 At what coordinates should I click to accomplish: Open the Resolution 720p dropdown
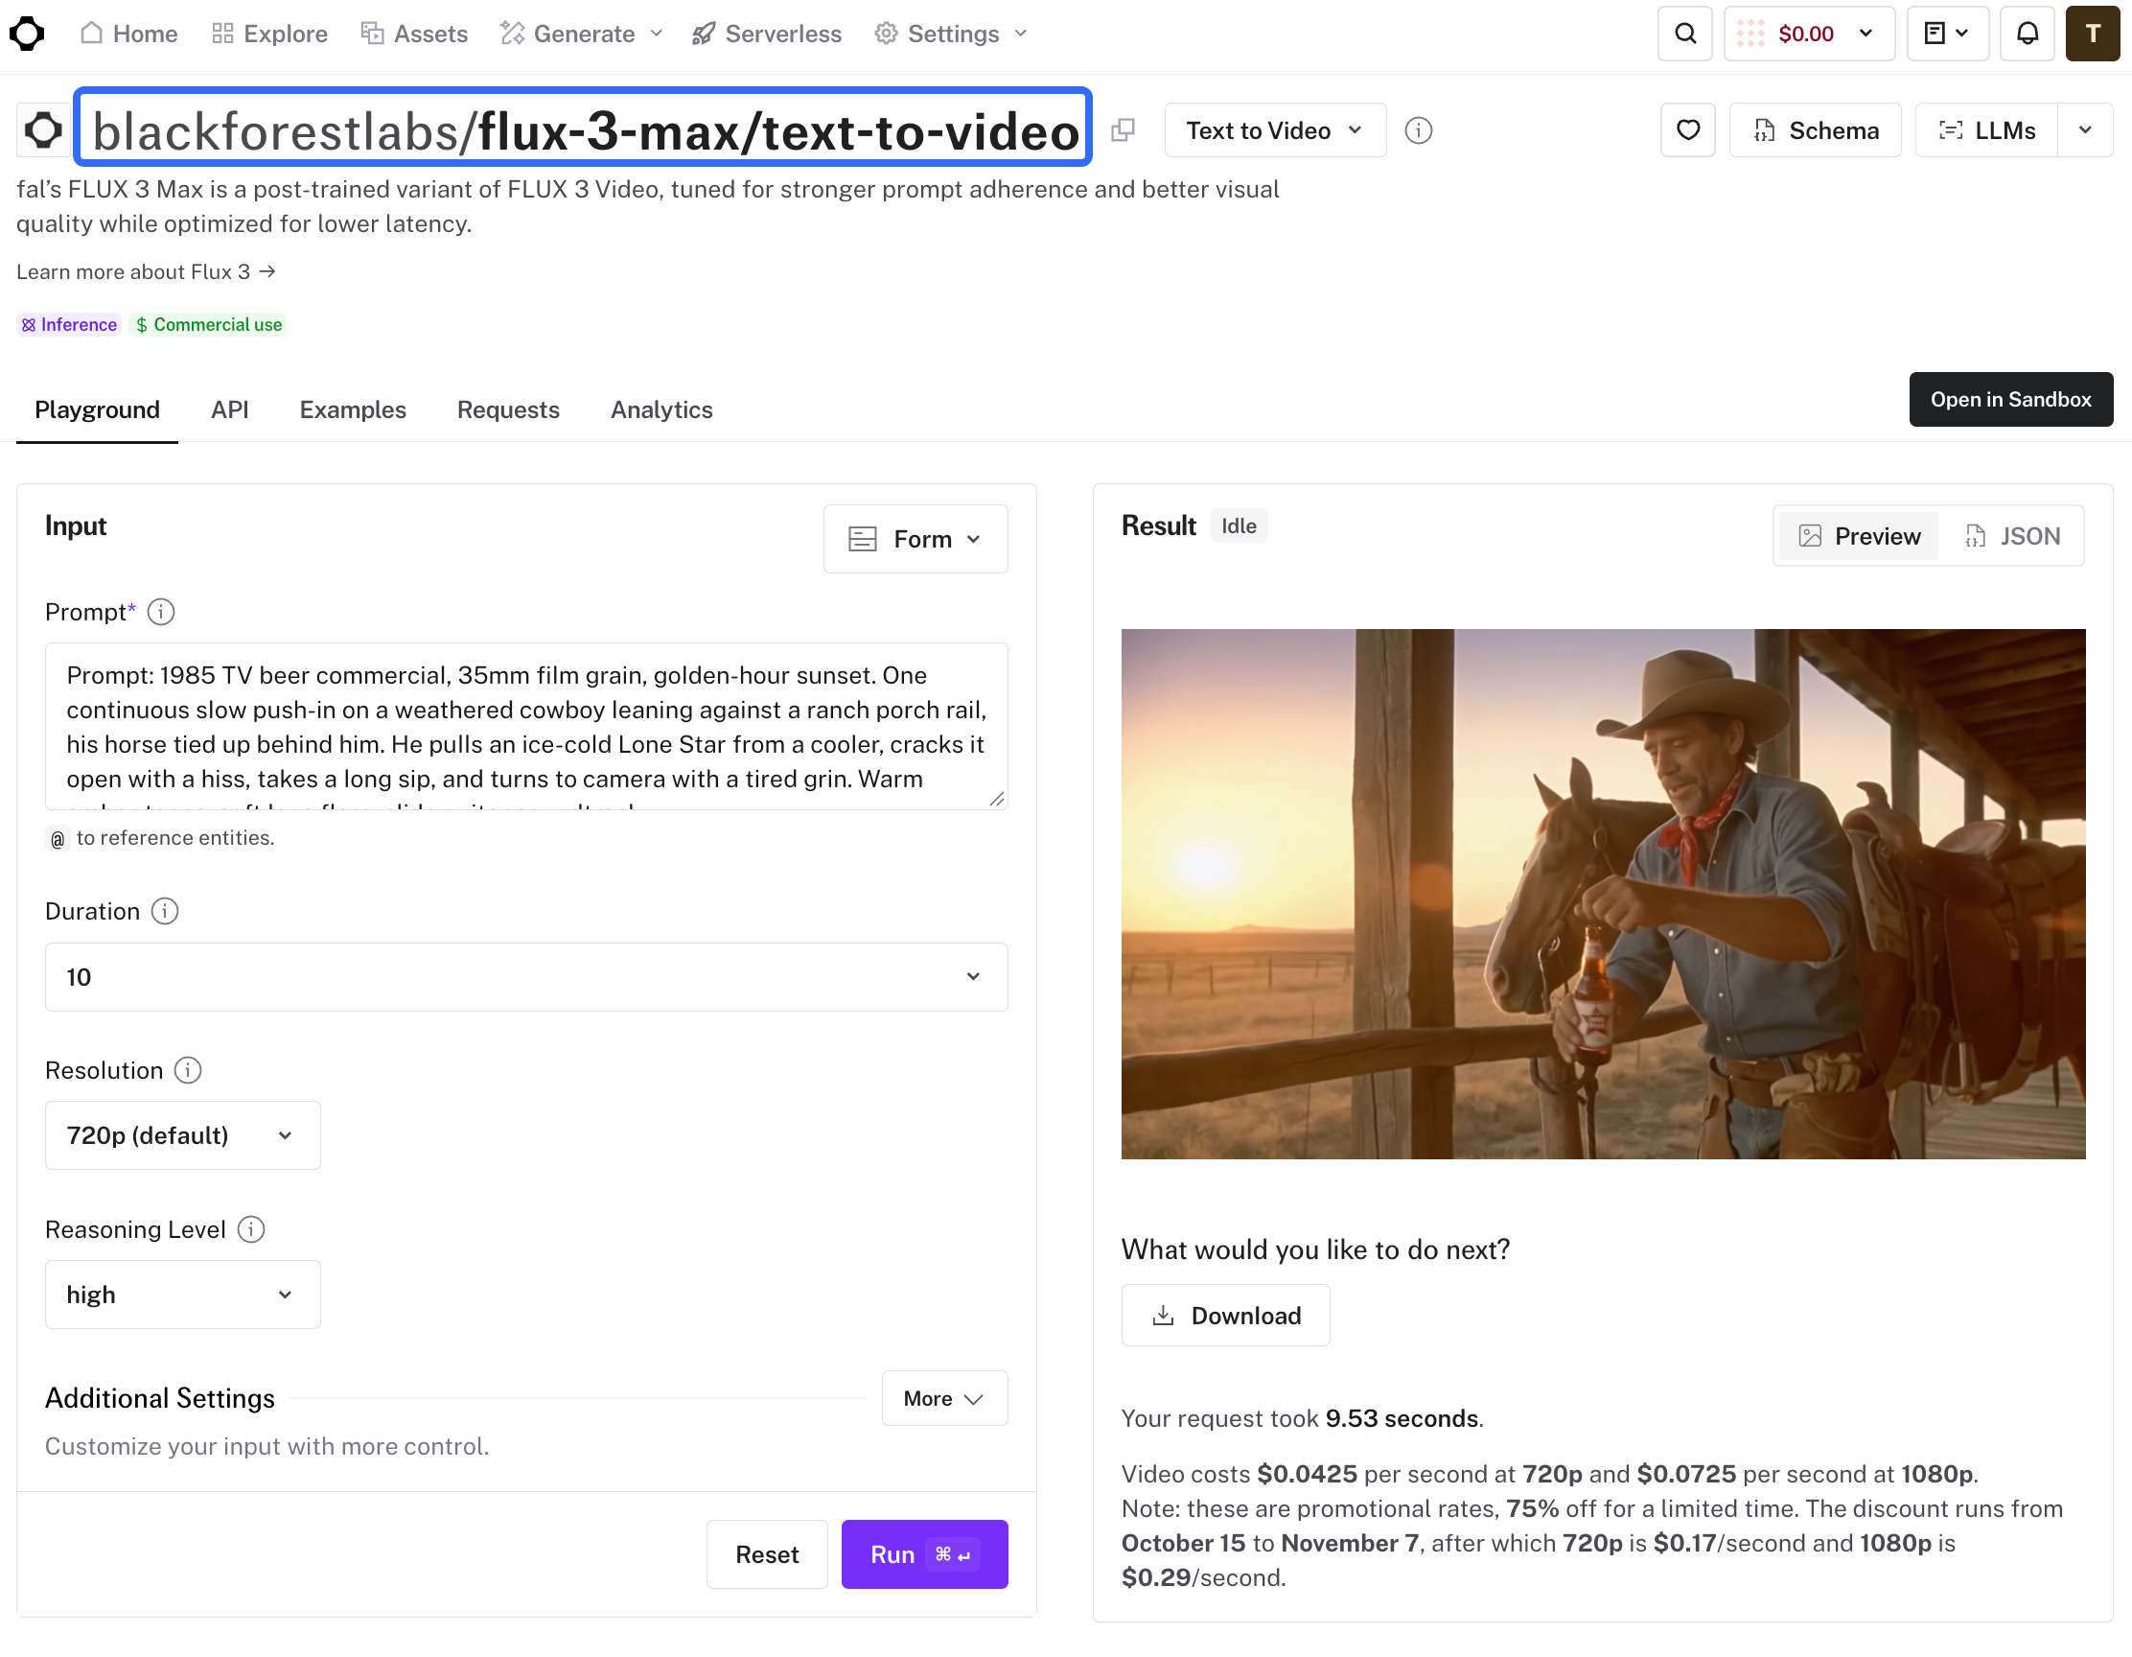point(182,1135)
